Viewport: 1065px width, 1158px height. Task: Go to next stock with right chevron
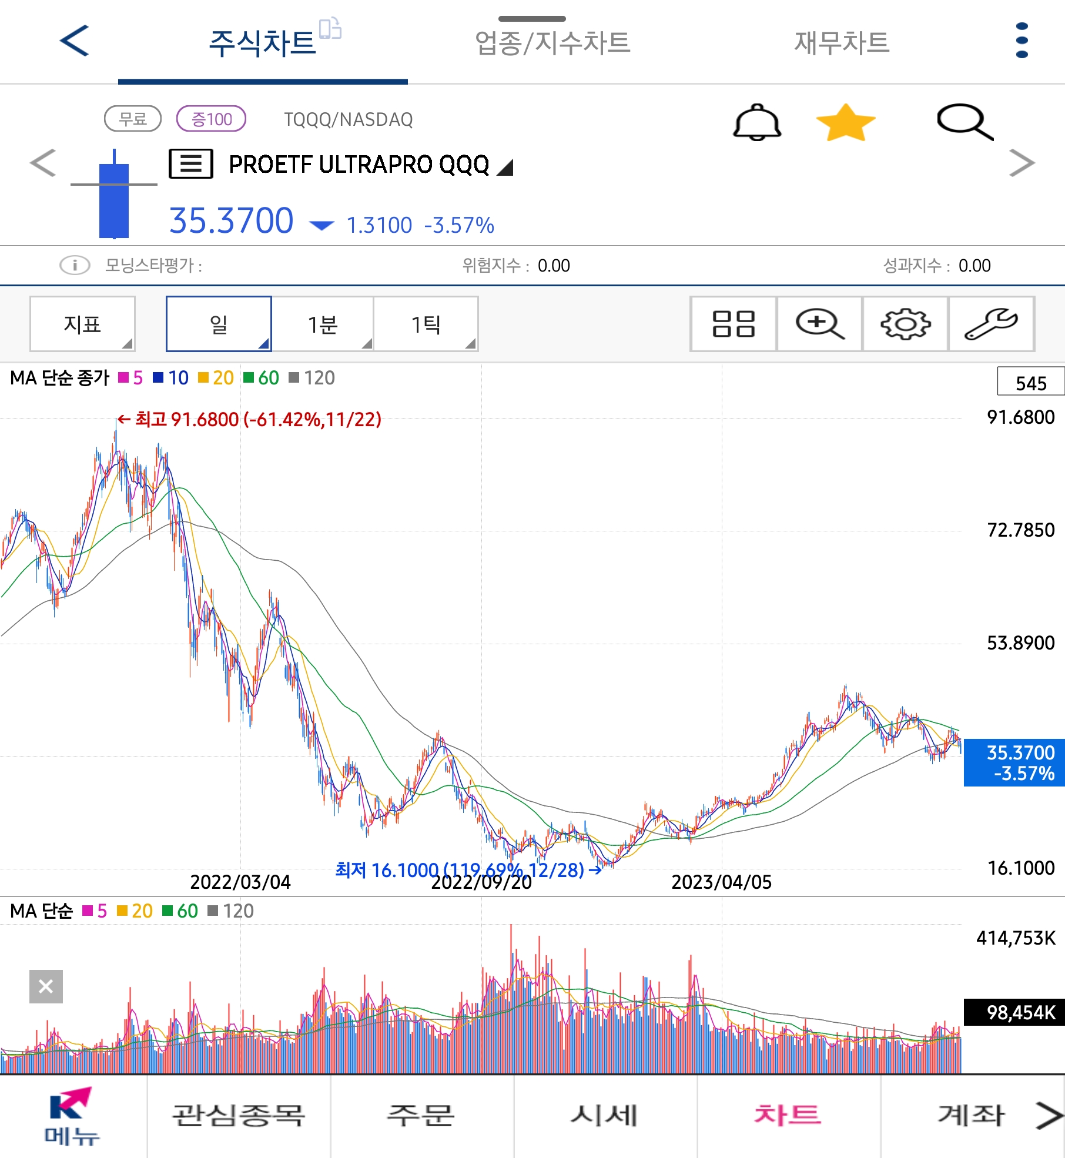point(1022,162)
